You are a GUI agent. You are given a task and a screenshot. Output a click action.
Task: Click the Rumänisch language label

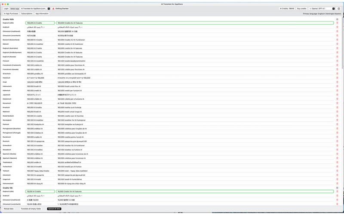pyautogui.click(x=6, y=137)
